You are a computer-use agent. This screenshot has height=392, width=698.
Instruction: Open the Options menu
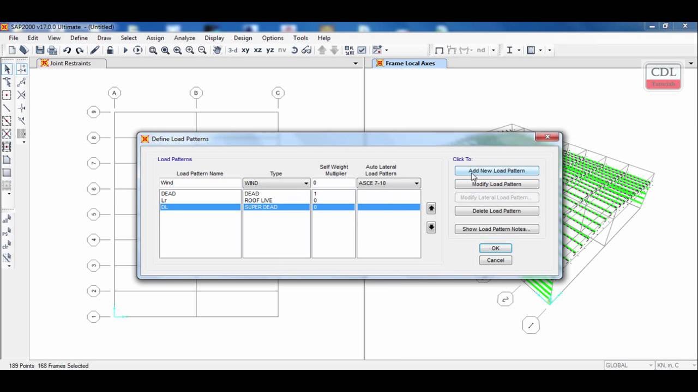coord(273,38)
